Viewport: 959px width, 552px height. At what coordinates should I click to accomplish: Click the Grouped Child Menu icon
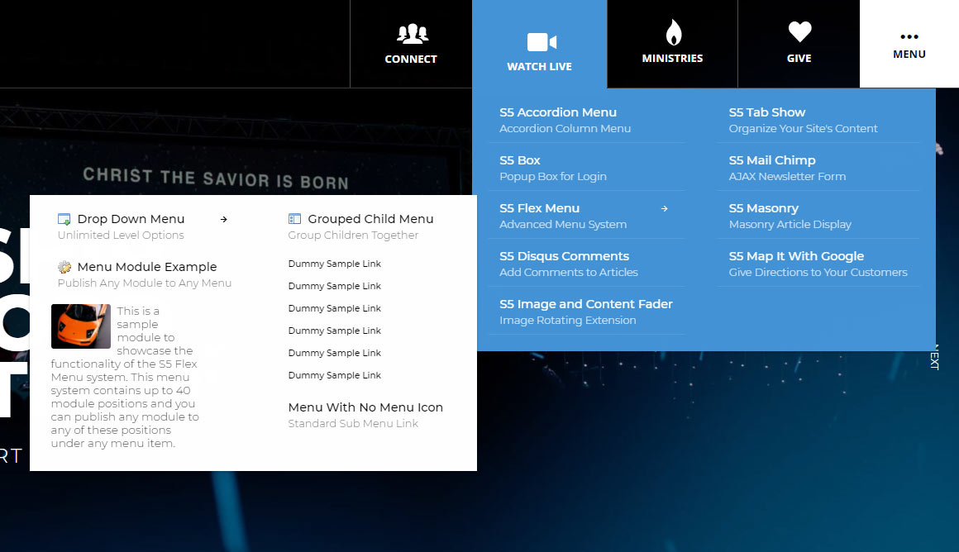294,219
